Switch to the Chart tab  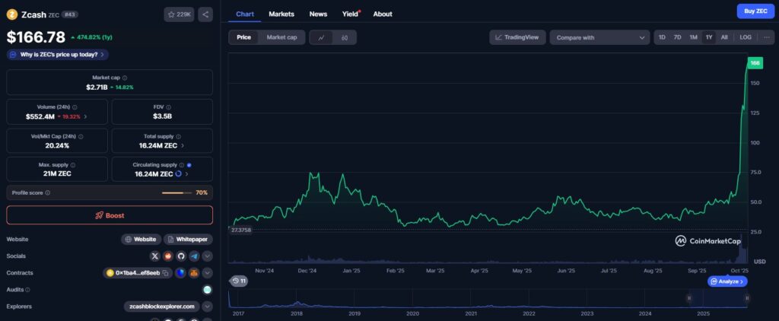coord(245,14)
